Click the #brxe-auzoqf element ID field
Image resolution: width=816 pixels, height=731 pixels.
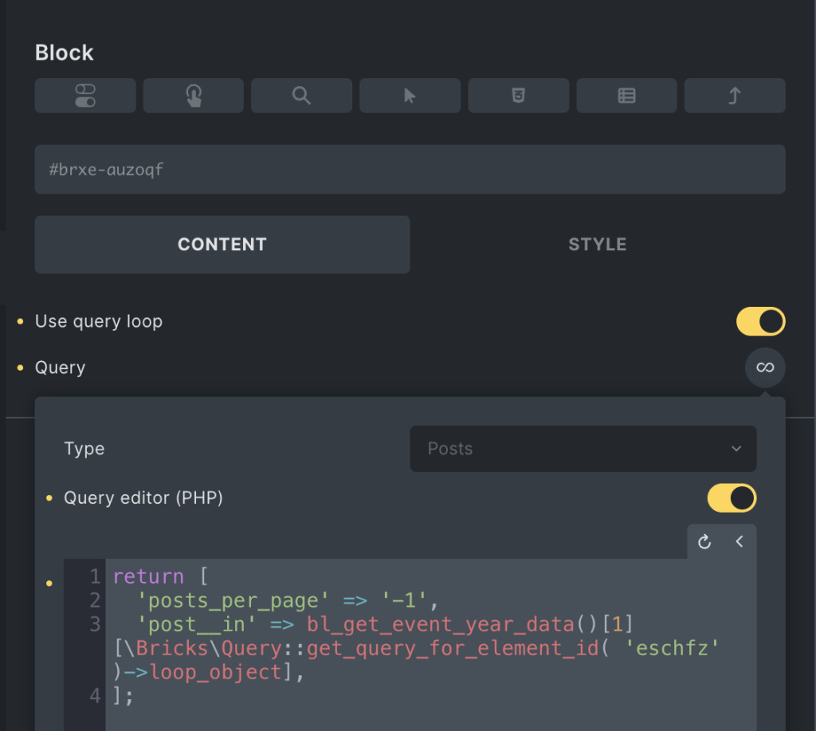pyautogui.click(x=410, y=169)
